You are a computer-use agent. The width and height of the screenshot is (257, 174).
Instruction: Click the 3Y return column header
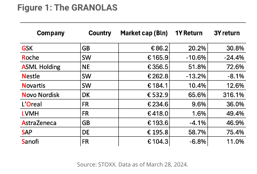227,33
